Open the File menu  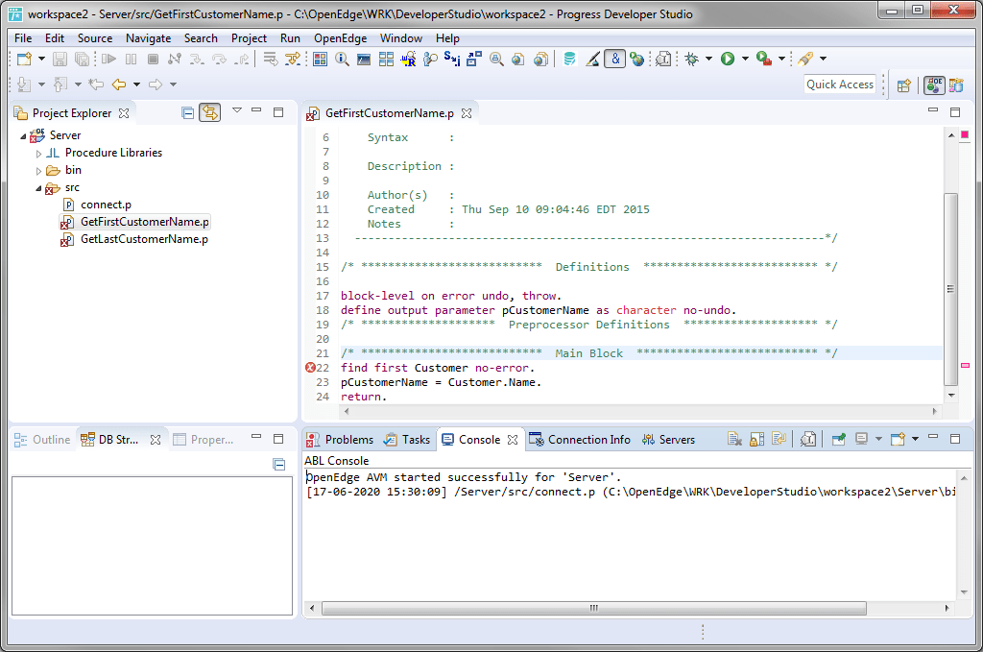pyautogui.click(x=23, y=38)
